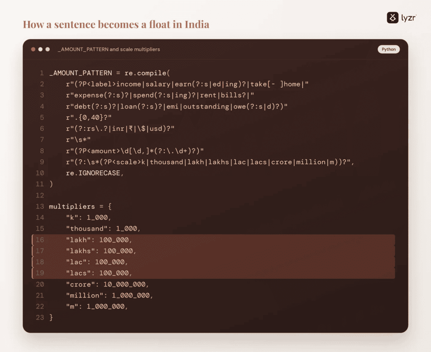The image size is (431, 352).
Task: Click the lyzr logo icon
Action: [393, 18]
